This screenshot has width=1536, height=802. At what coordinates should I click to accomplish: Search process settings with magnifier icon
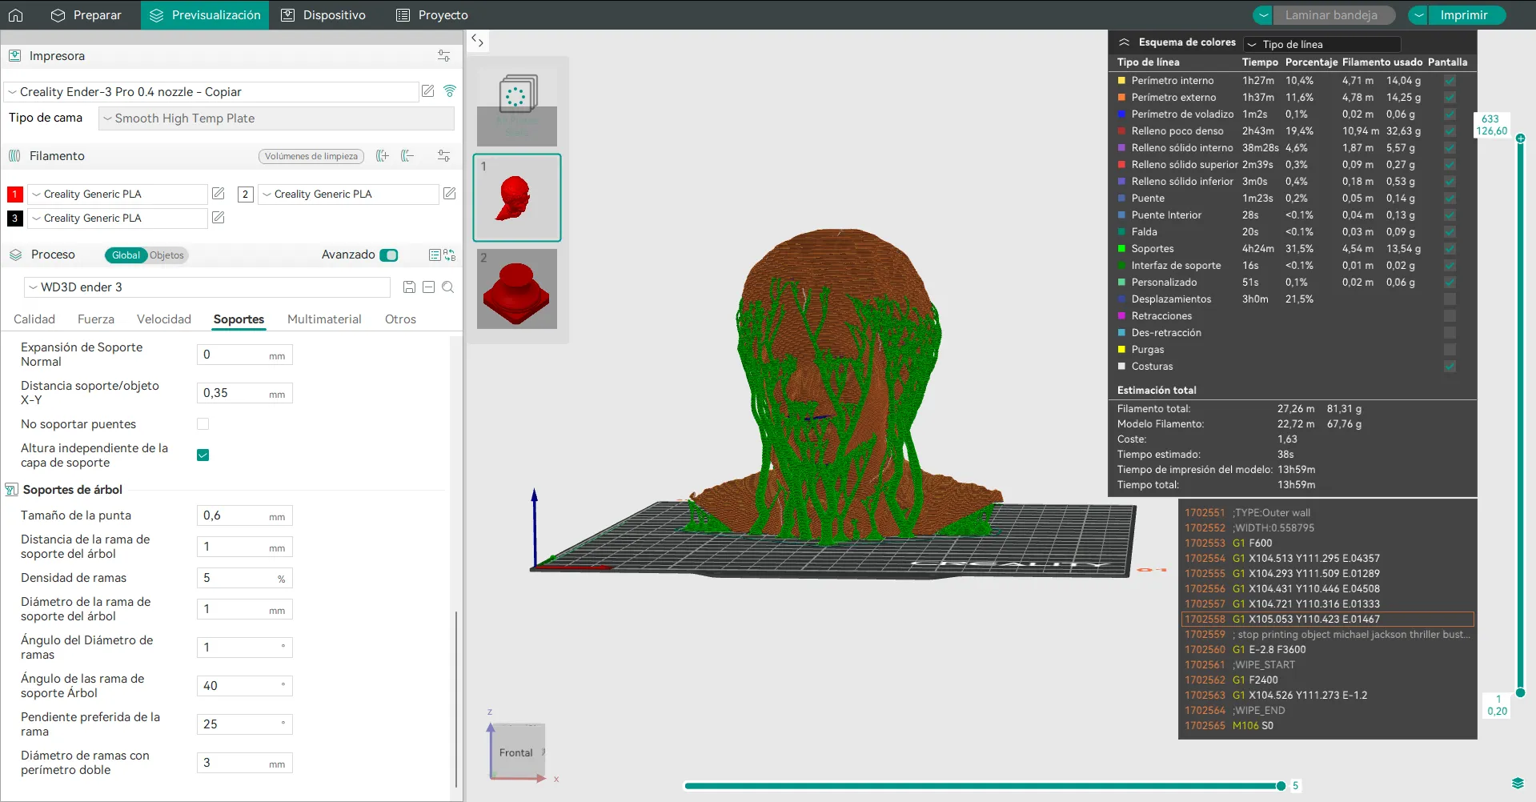(448, 287)
